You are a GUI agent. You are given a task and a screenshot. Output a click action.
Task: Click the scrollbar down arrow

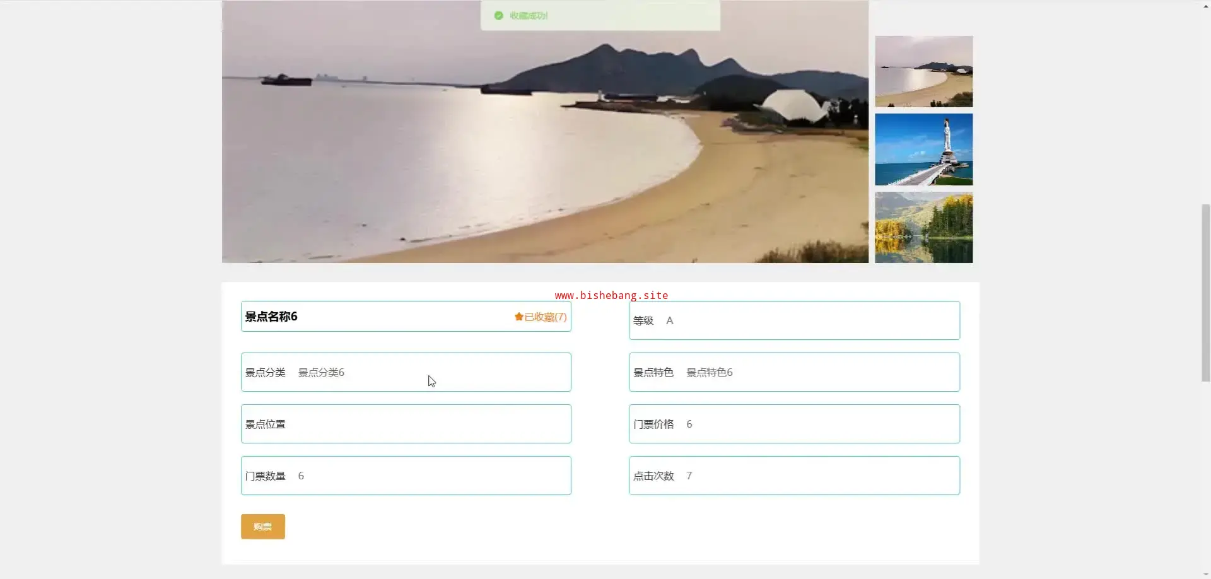tap(1205, 575)
